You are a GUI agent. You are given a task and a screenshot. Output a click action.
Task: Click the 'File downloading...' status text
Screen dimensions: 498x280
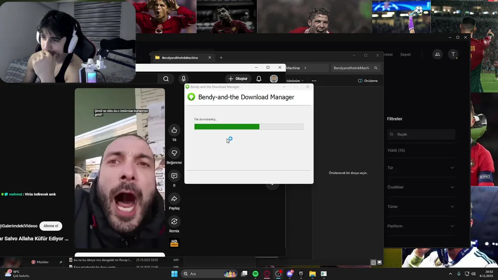coord(206,119)
